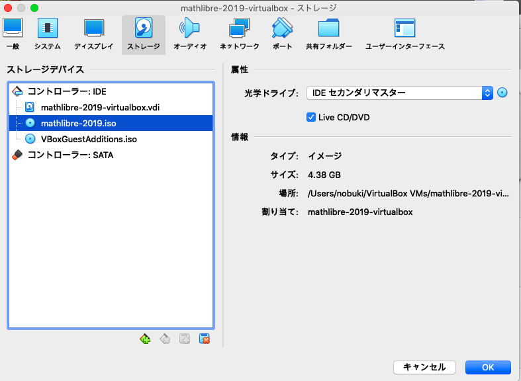Select the ストレージ tab
The image size is (521, 381).
coord(144,34)
